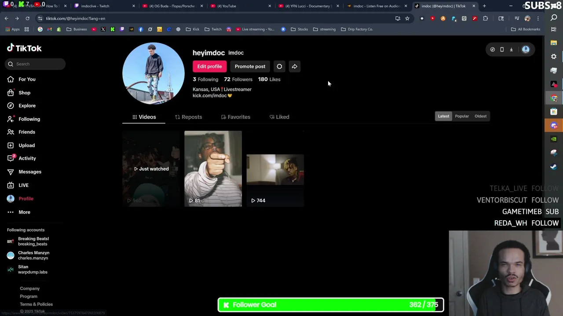Click the profile avatar picture
563x316 pixels.
(154, 73)
